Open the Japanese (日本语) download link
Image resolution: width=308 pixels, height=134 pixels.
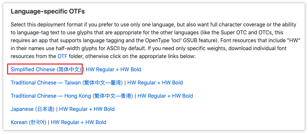(32, 109)
